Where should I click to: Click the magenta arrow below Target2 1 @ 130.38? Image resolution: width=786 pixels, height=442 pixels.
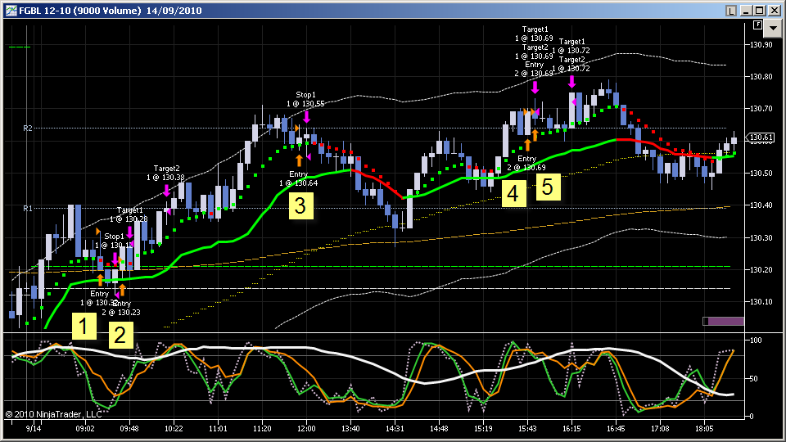166,191
